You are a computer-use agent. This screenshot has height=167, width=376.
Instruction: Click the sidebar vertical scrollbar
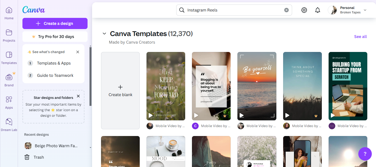pos(90,76)
